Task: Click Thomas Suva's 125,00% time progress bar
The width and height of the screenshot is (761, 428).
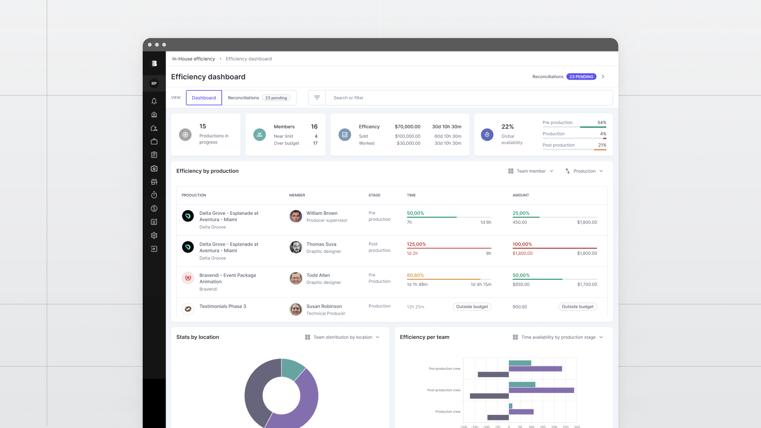Action: coord(449,248)
